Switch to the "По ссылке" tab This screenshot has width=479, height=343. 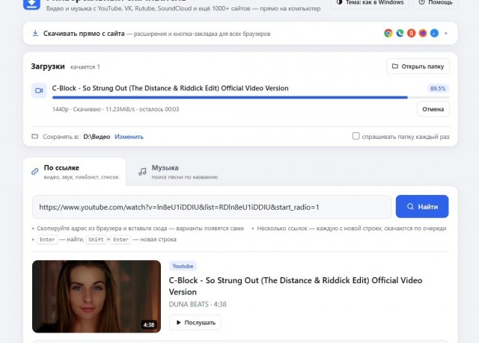75,172
